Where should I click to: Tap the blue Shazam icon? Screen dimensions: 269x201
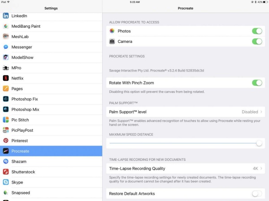(x=6, y=162)
